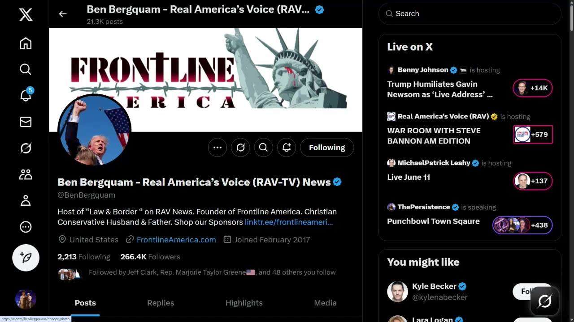Open Real America's Voice (RAV) host name
The width and height of the screenshot is (574, 322).
[443, 116]
